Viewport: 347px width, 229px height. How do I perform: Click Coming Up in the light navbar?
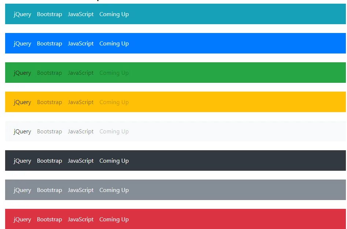114,132
